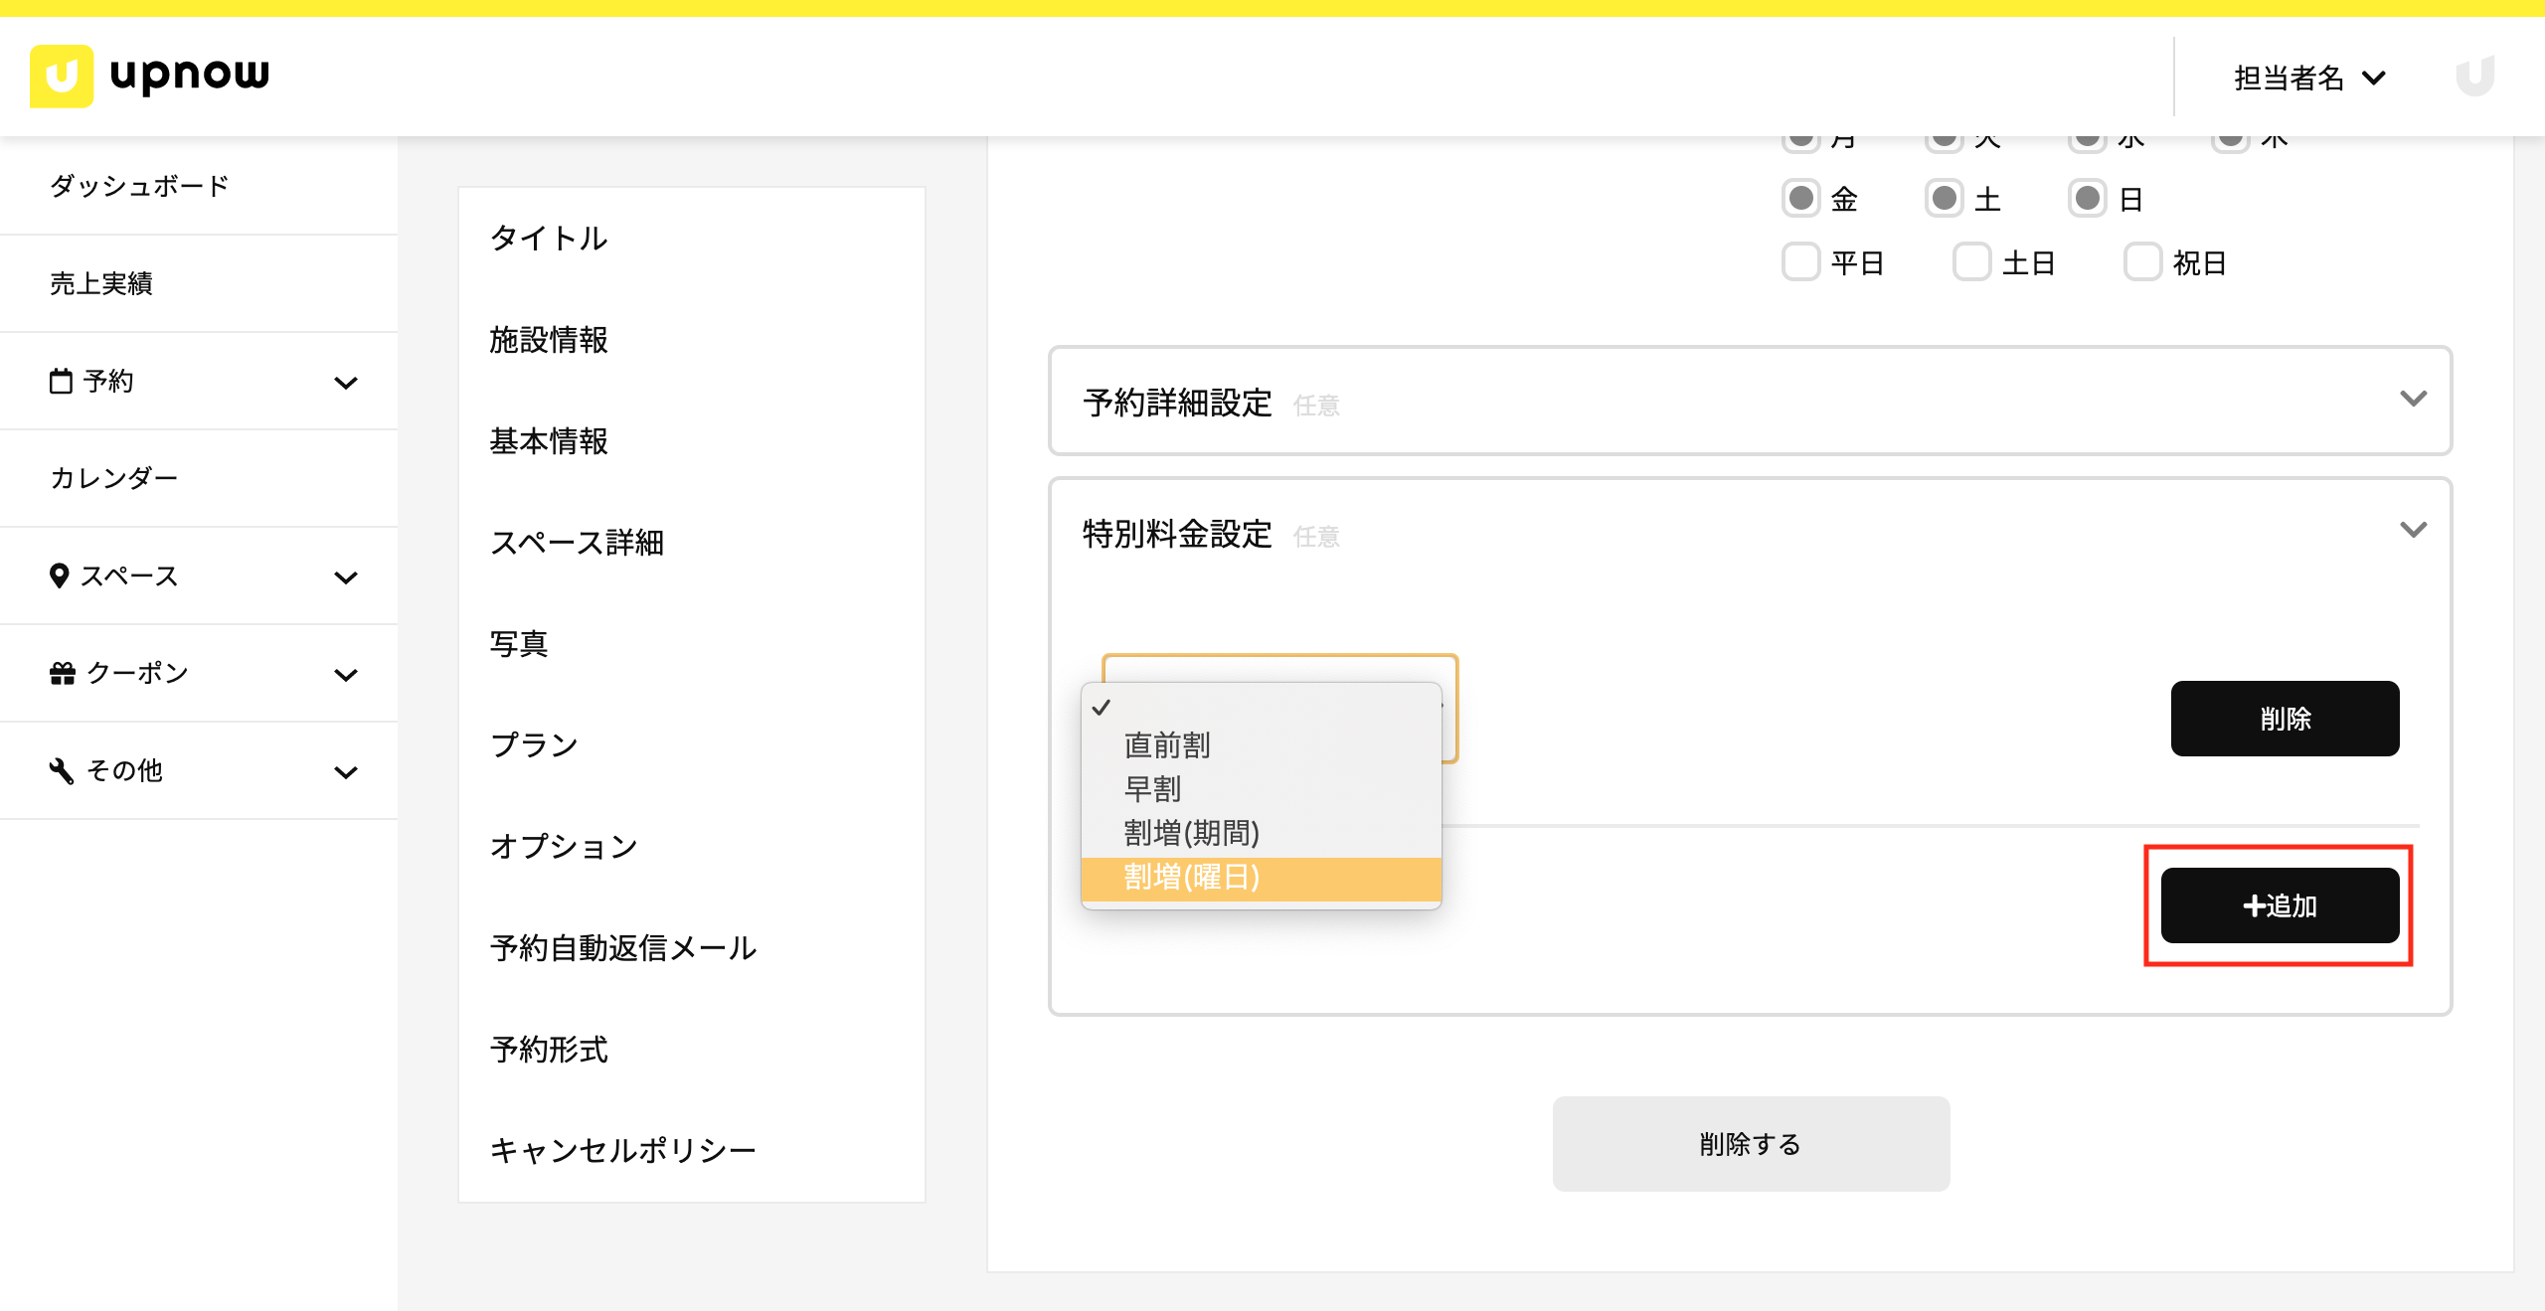Click the +追加 button

[2280, 905]
